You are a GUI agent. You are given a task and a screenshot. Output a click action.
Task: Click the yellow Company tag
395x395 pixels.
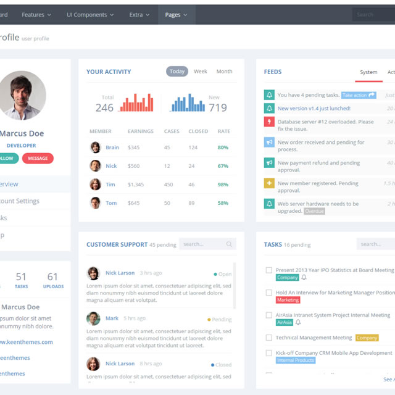pos(367,338)
